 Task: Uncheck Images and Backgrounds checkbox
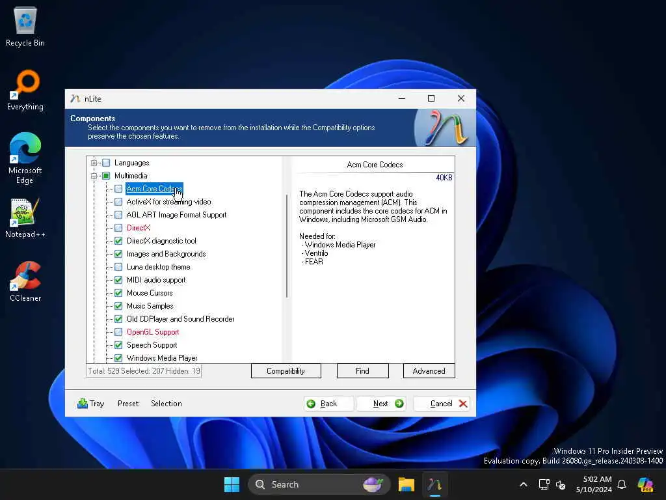pos(118,254)
